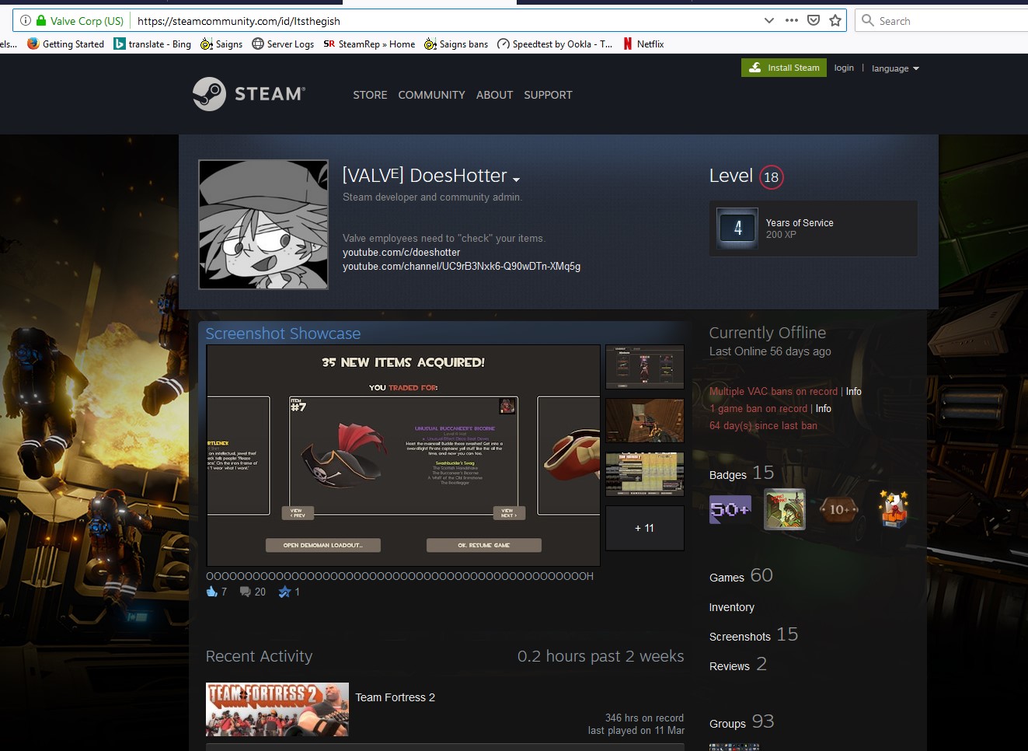Open Info link next to VAC bans
1028x751 pixels.
pyautogui.click(x=853, y=392)
